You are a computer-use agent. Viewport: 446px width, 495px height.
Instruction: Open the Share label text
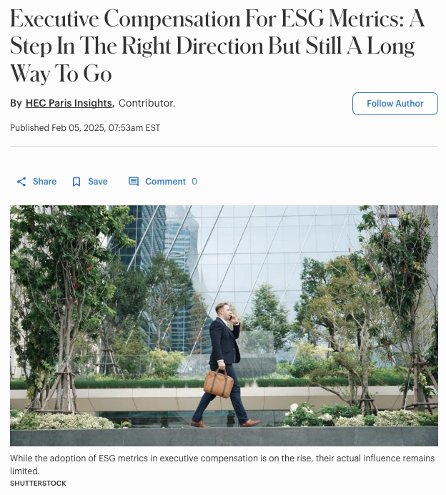click(44, 182)
